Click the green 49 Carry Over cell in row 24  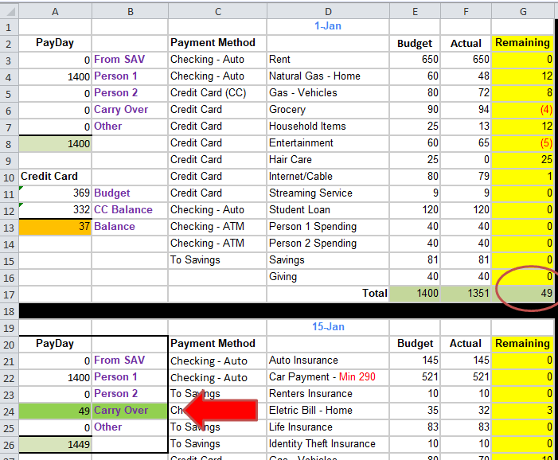55,411
